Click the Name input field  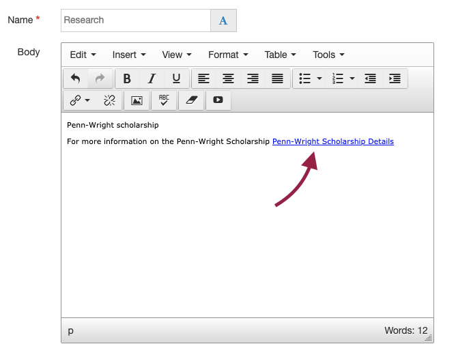click(x=135, y=20)
